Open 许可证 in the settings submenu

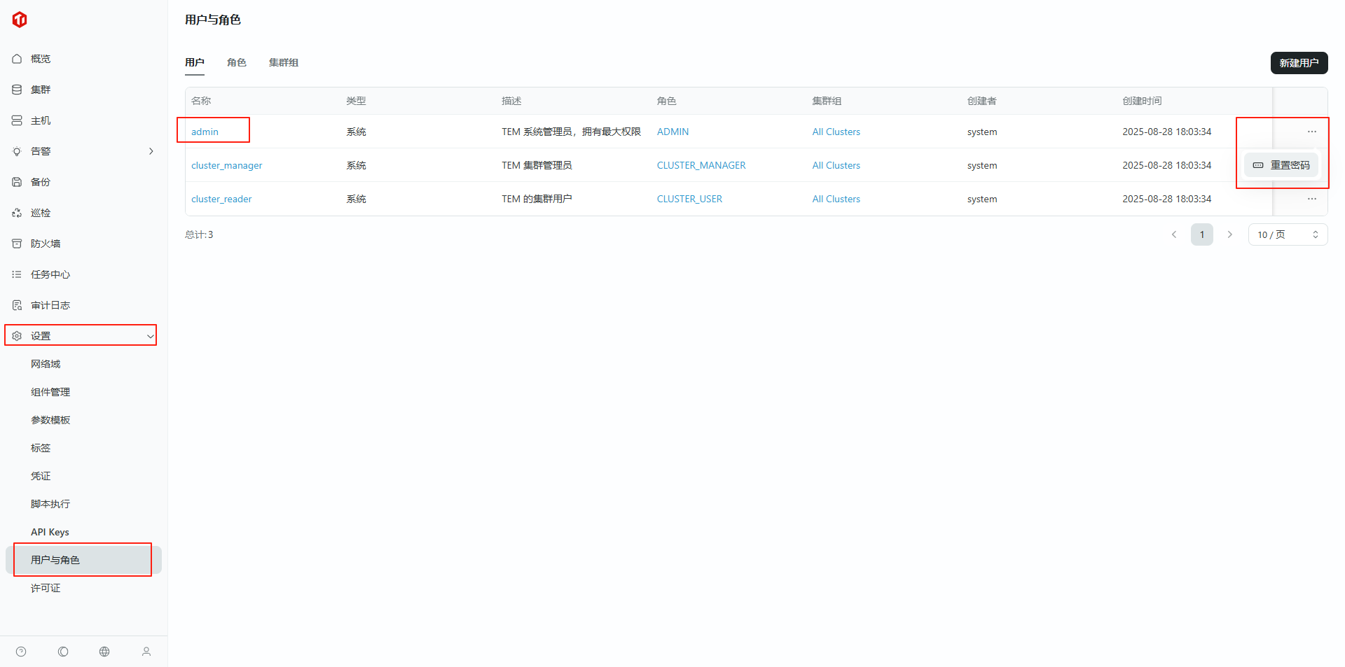click(46, 588)
